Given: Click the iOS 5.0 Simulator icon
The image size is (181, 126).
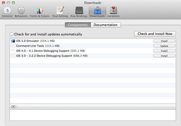Looking at the screenshot, I should 13,41.
